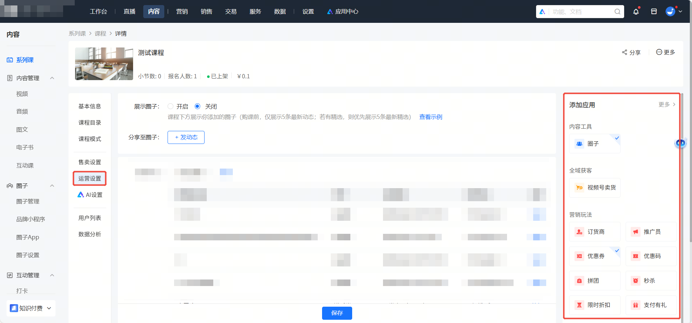Image resolution: width=692 pixels, height=323 pixels.
Task: Select the 关闭 radio option
Action: [197, 106]
